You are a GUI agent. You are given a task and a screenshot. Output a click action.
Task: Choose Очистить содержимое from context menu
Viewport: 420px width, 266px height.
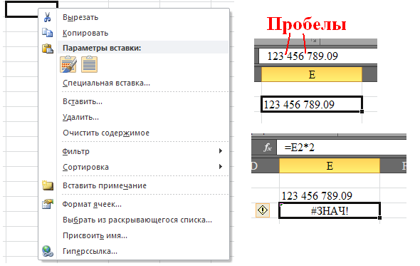click(x=106, y=133)
